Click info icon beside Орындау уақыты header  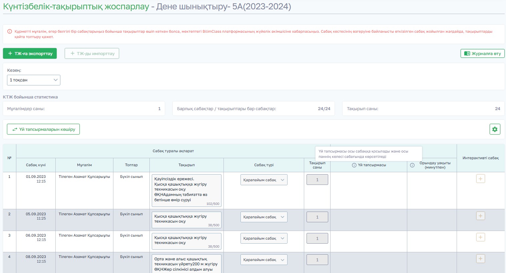click(x=412, y=165)
